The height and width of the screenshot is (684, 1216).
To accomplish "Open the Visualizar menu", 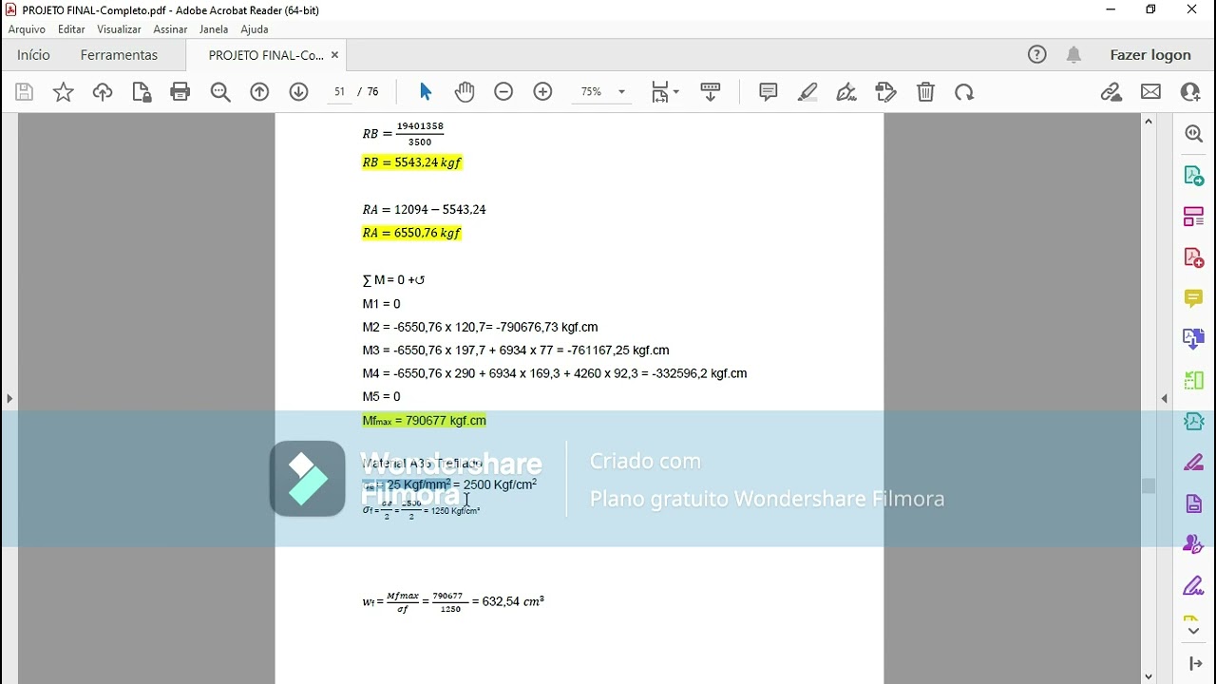I will pos(119,29).
